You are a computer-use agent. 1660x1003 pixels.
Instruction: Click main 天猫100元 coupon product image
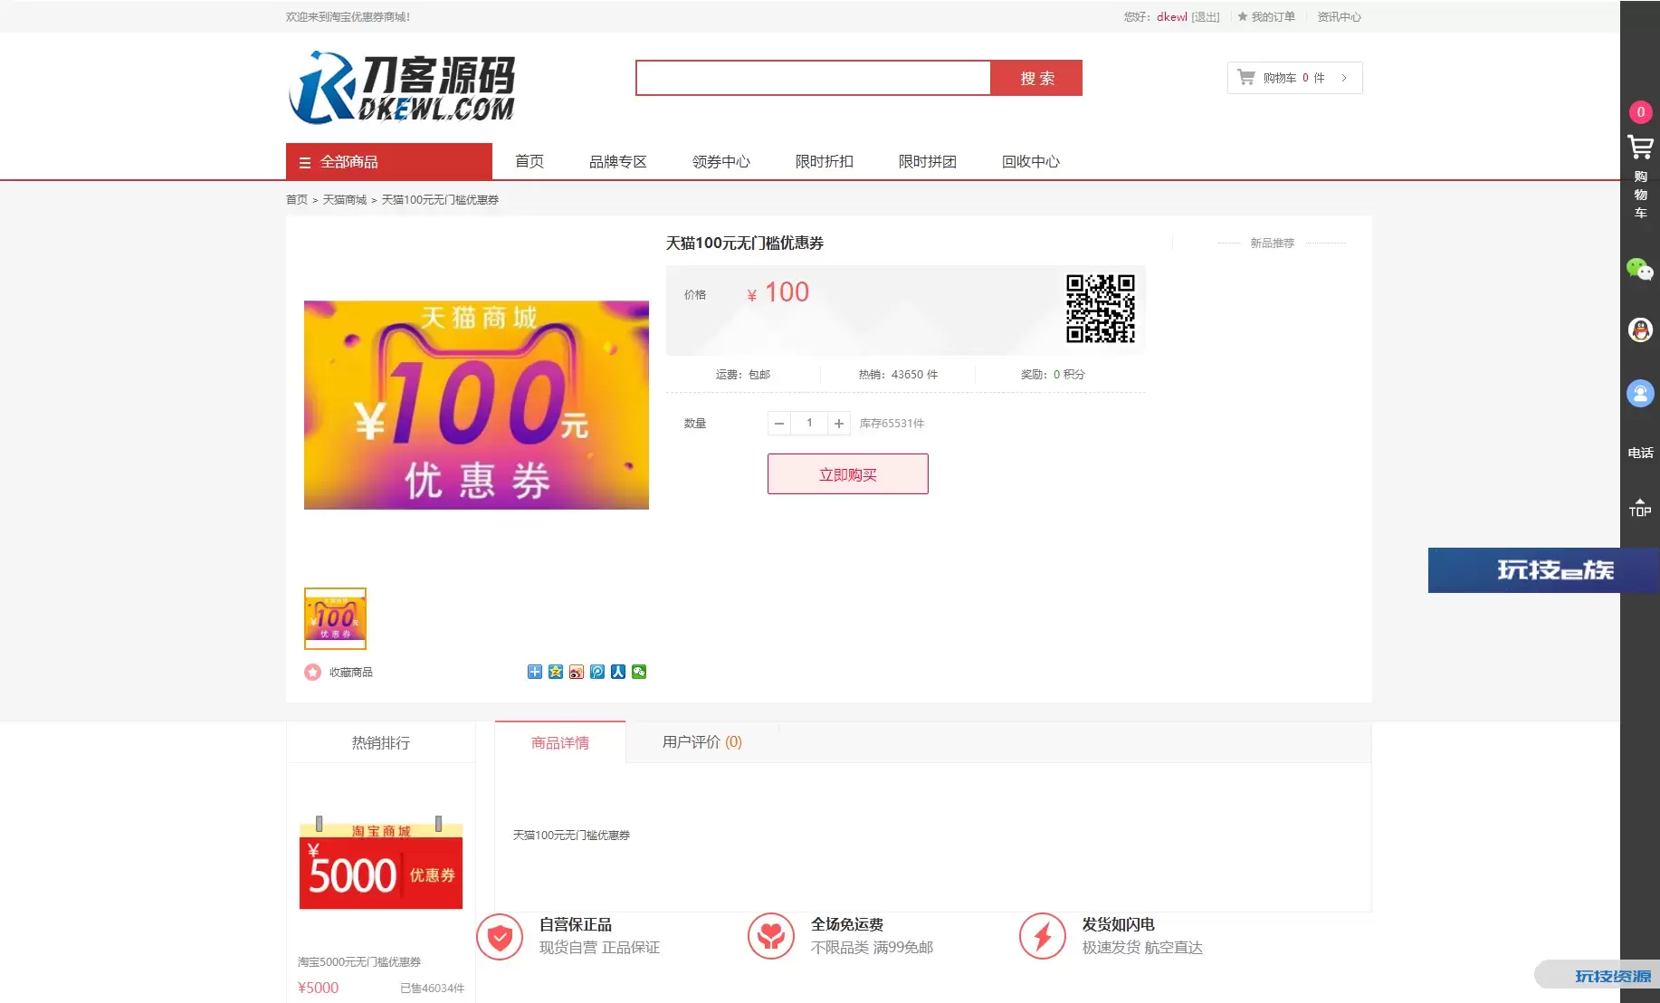coord(476,405)
